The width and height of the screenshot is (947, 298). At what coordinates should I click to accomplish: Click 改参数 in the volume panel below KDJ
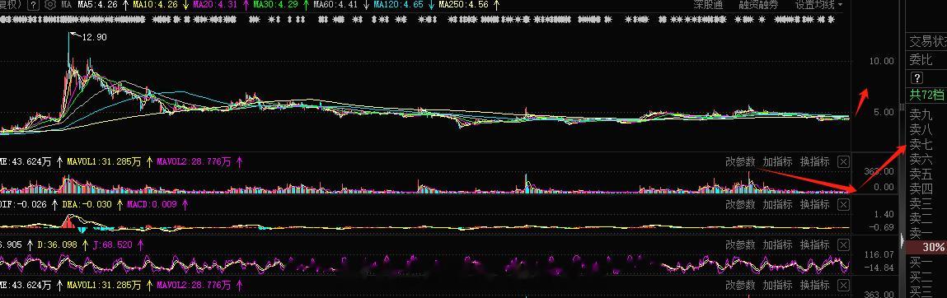[x=740, y=285]
